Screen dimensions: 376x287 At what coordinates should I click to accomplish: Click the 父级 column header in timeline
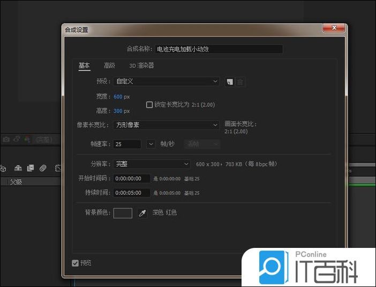16,182
